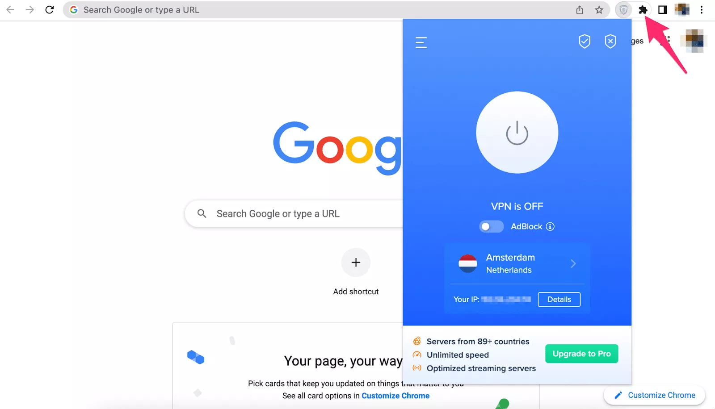Click the Details button
Image resolution: width=715 pixels, height=409 pixels.
point(559,300)
